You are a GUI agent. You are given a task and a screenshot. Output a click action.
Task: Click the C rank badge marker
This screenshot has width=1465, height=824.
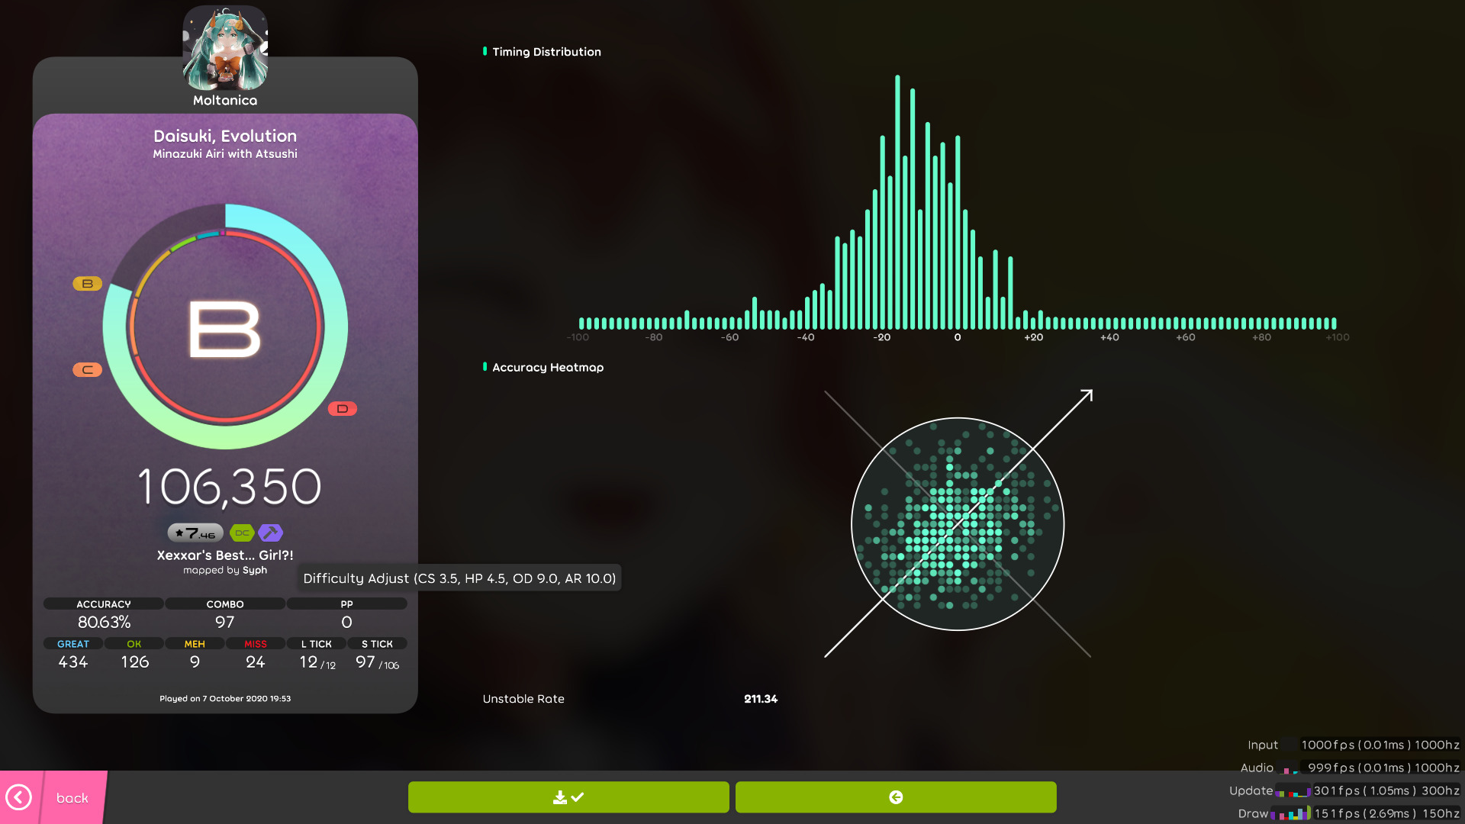88,370
